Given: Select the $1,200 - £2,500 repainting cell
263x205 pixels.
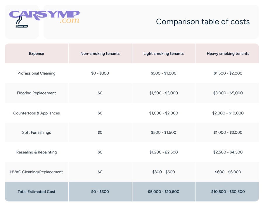Looking at the screenshot, I should tap(164, 152).
